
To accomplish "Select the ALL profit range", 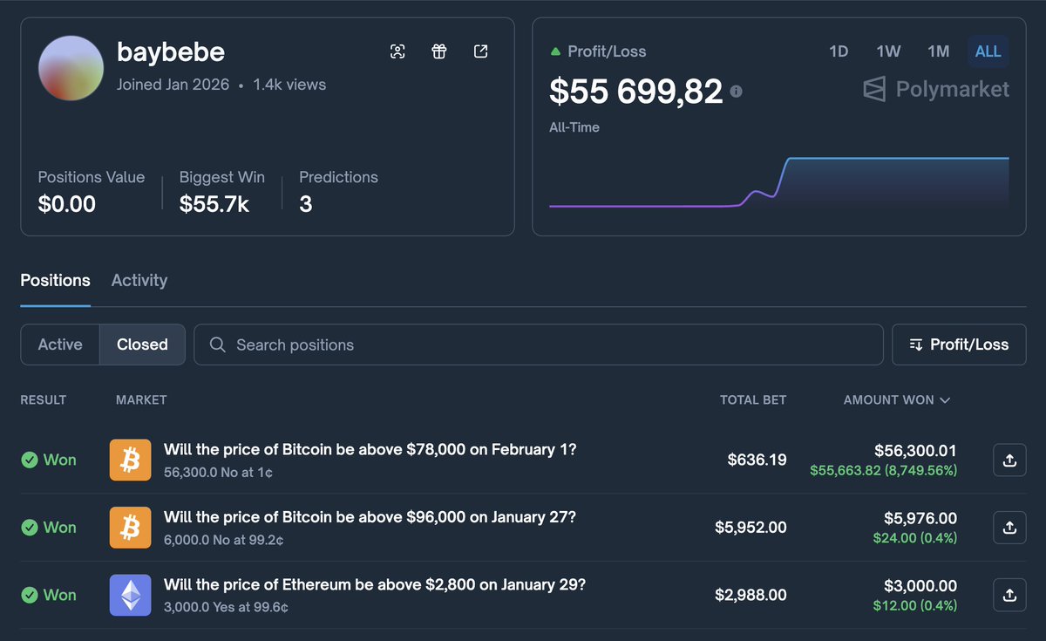I will [988, 51].
